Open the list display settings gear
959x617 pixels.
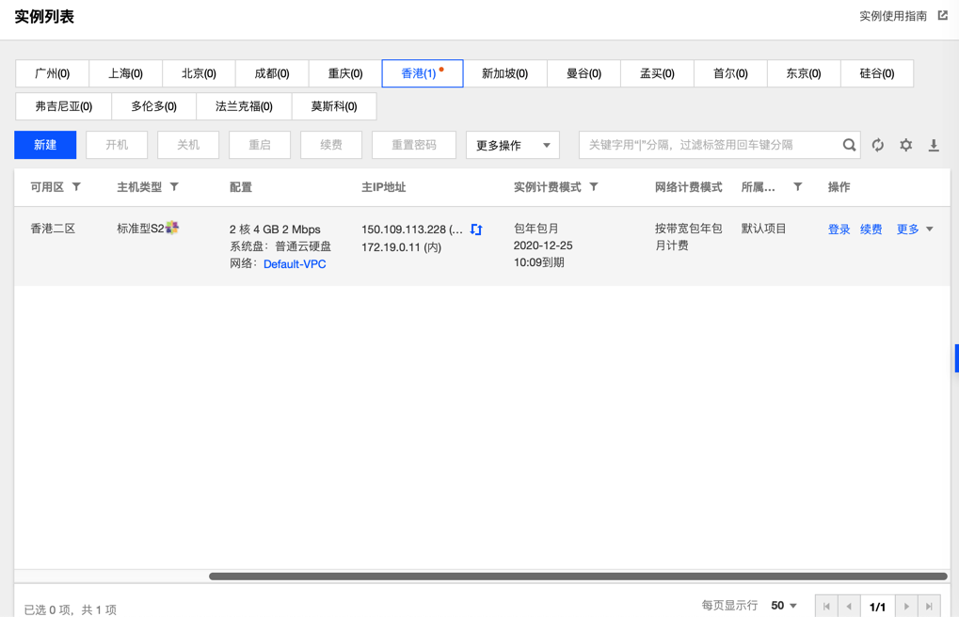tap(905, 145)
